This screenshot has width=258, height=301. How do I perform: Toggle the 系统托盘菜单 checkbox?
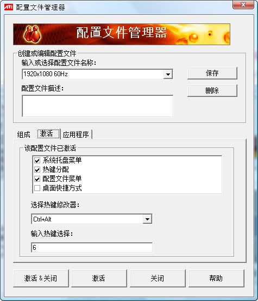pos(37,160)
